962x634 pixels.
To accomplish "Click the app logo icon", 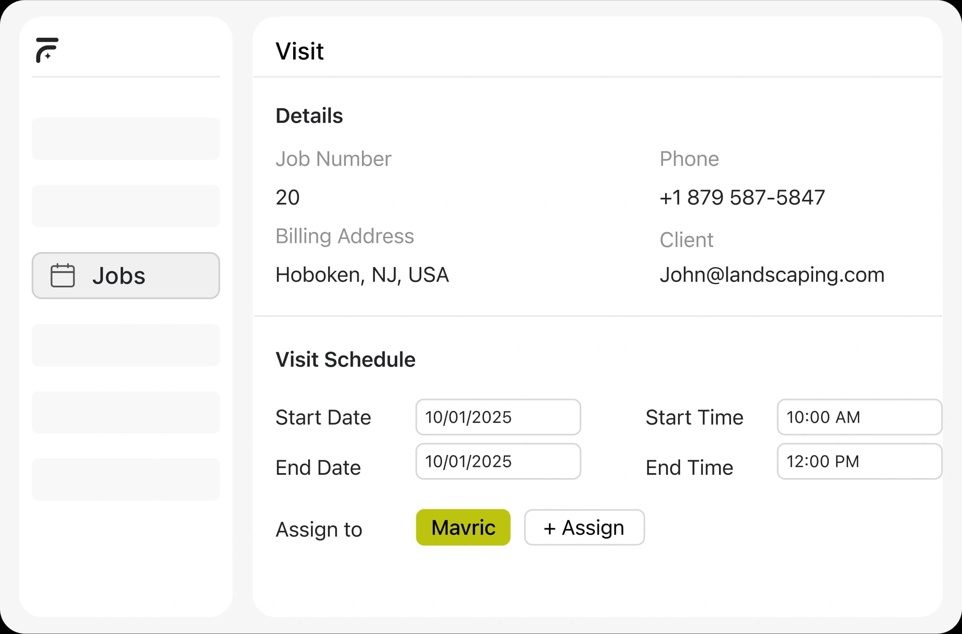I will pyautogui.click(x=47, y=50).
